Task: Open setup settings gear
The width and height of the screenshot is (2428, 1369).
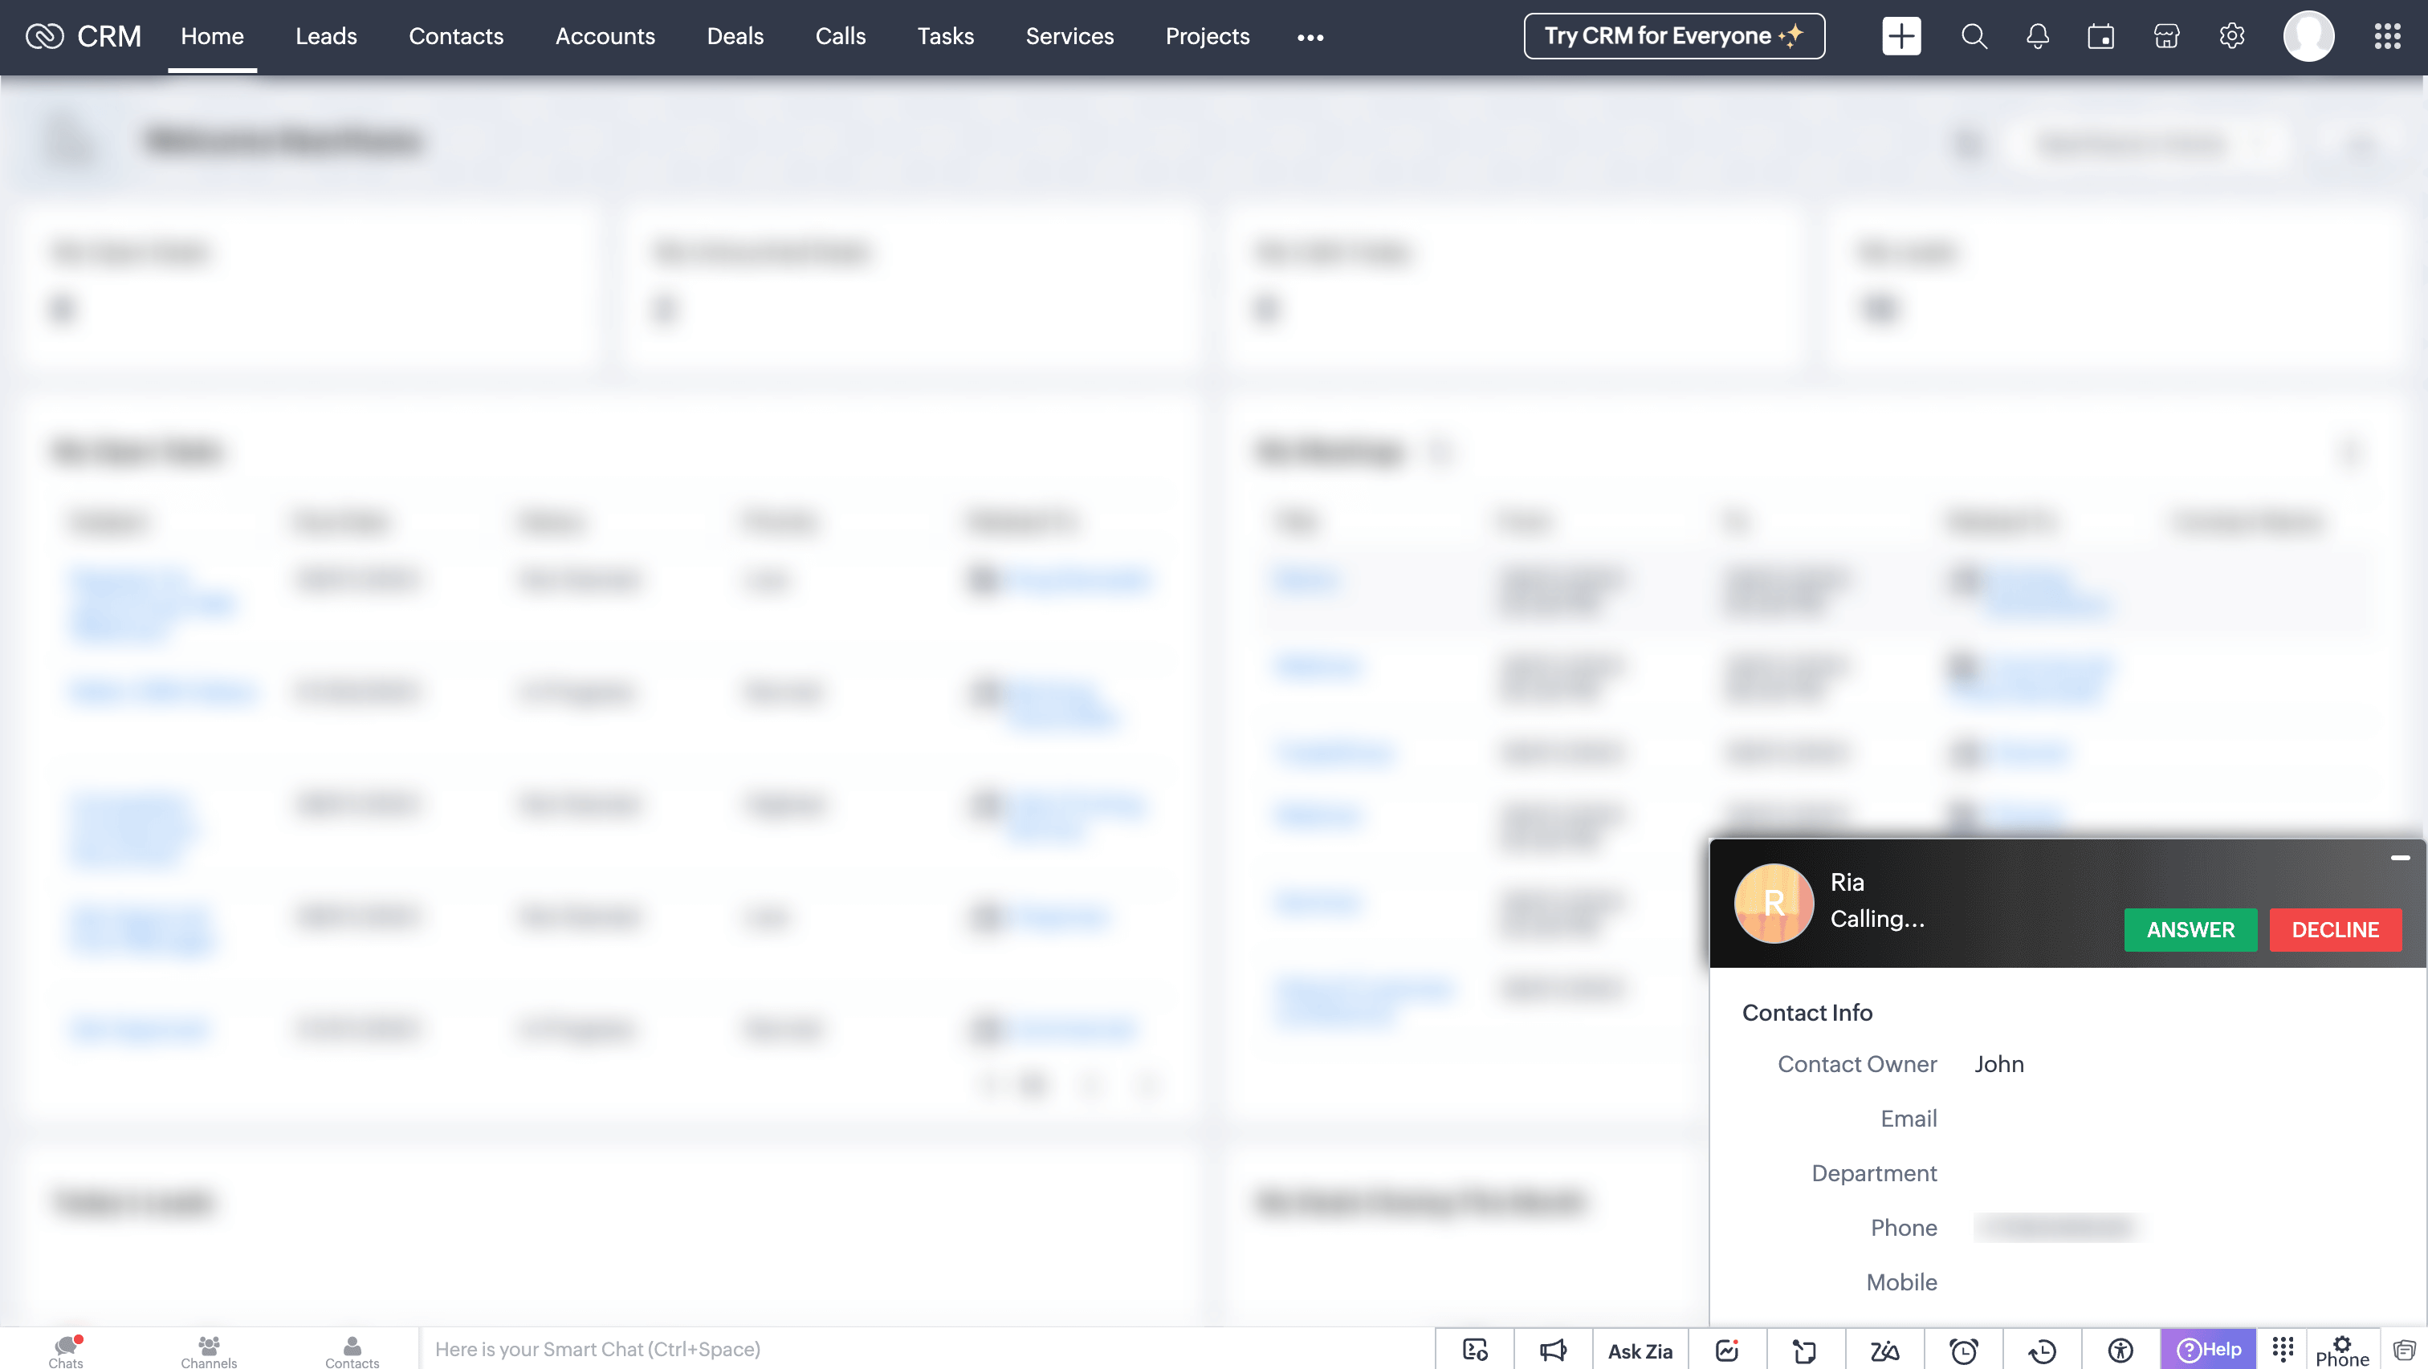Action: (2231, 37)
